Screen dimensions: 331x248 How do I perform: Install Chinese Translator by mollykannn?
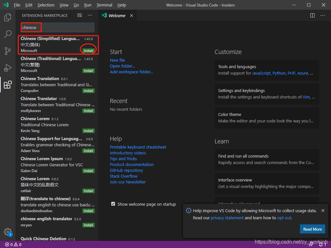(x=88, y=111)
